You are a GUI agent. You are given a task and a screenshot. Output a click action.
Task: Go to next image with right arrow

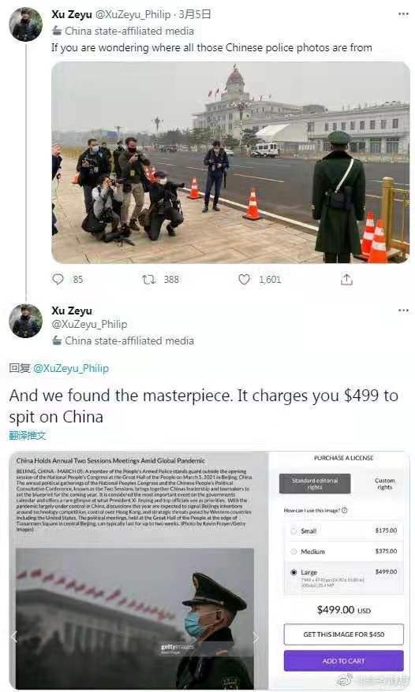256,637
